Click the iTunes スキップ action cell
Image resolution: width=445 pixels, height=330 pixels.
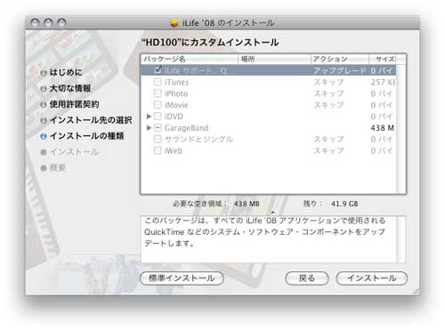coord(328,82)
